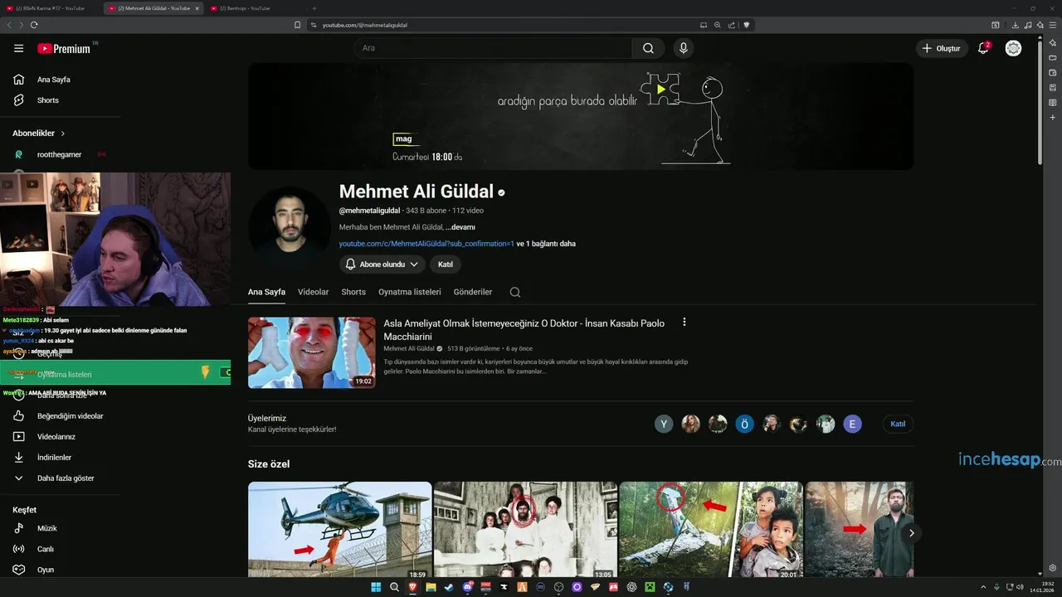Open the 13:05 old family photo thumbnail
Screen dimensions: 1062x597
coord(525,531)
